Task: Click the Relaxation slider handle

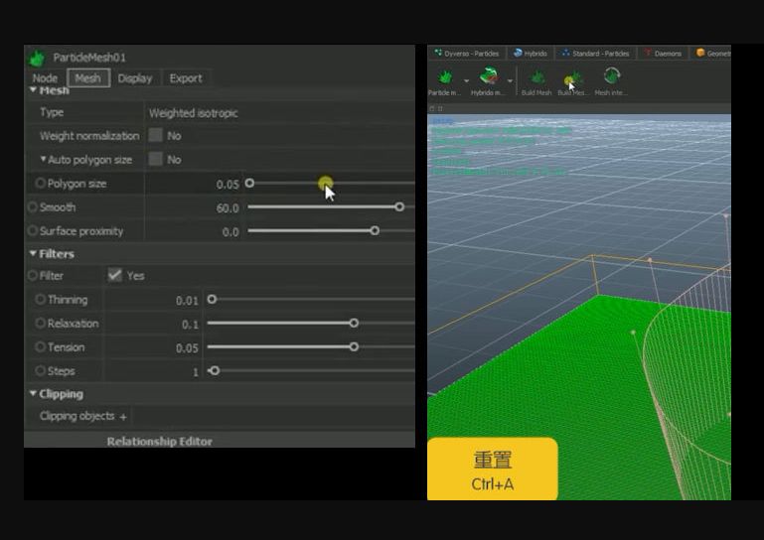Action: pos(355,323)
